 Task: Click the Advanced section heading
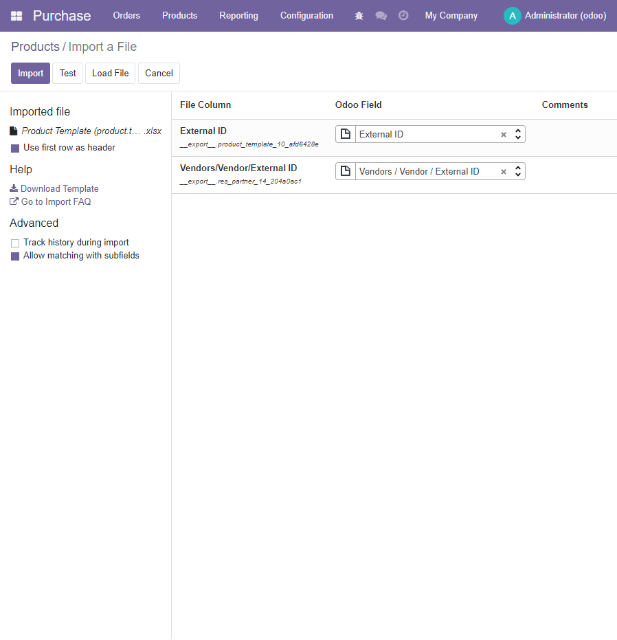coord(34,223)
